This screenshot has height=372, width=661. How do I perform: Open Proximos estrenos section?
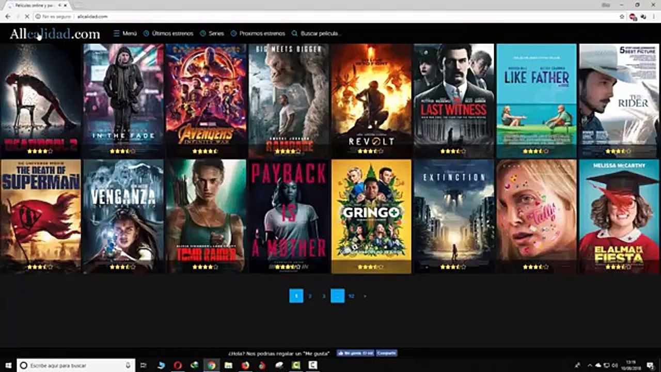pyautogui.click(x=258, y=34)
